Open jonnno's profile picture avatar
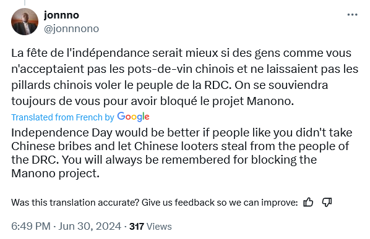370x239 pixels. 25,22
